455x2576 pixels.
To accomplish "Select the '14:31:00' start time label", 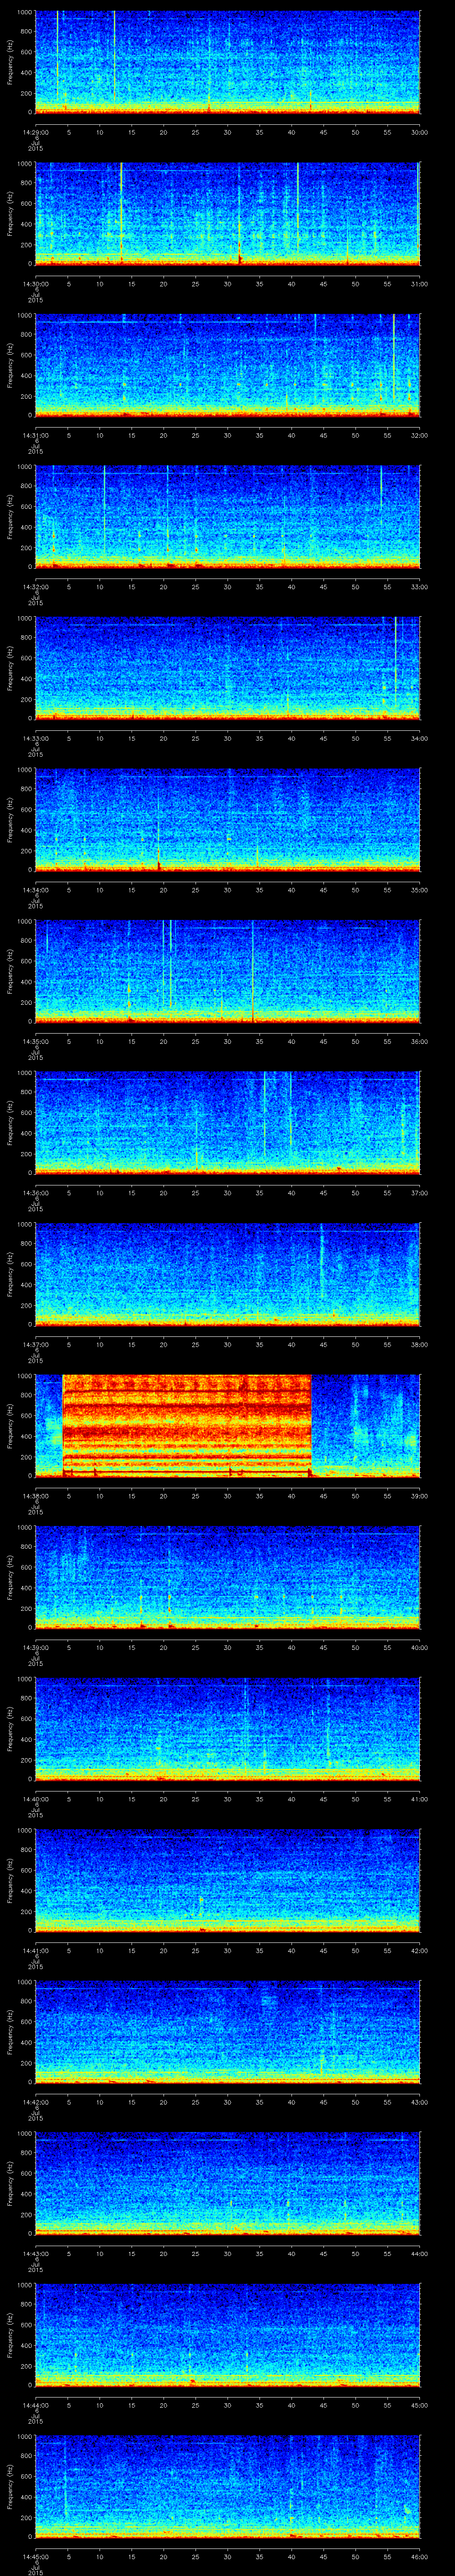I will 35,435.
